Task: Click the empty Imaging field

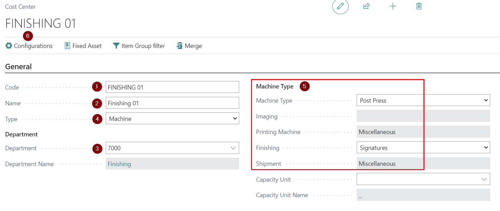Action: coord(423,116)
